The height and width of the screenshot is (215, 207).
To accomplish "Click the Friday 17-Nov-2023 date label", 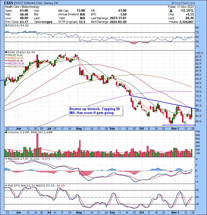I will pyautogui.click(x=181, y=7).
